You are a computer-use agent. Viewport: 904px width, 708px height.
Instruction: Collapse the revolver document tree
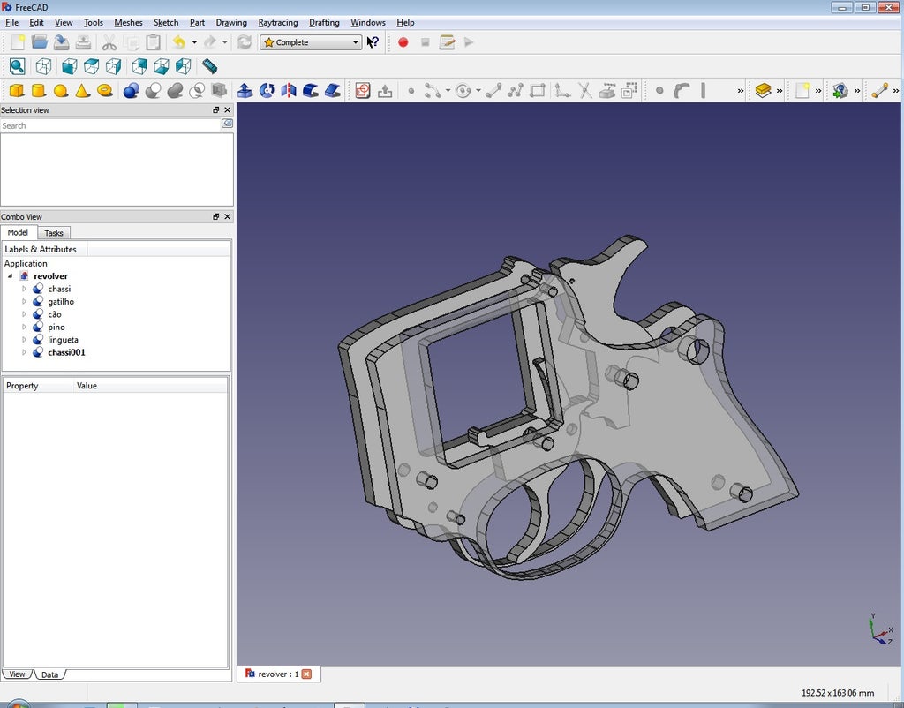(x=11, y=276)
